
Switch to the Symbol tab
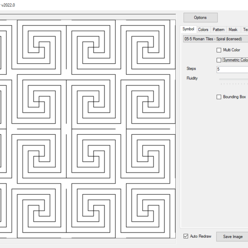188,29
